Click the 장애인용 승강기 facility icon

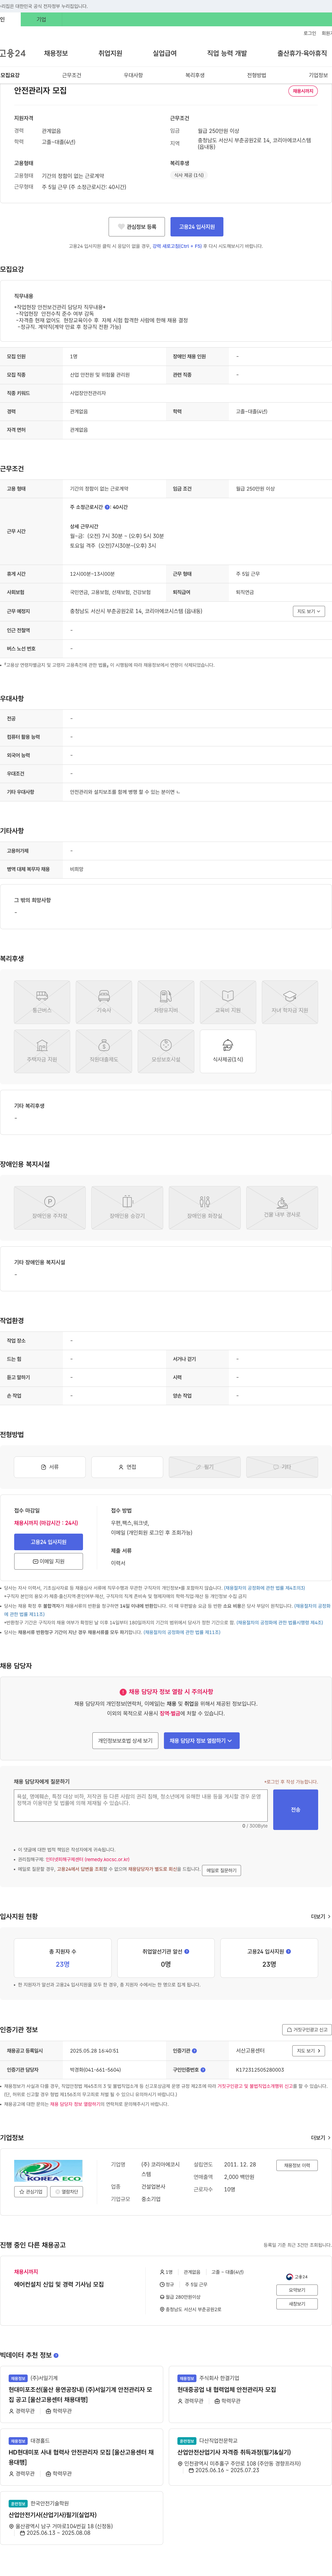click(x=127, y=1207)
